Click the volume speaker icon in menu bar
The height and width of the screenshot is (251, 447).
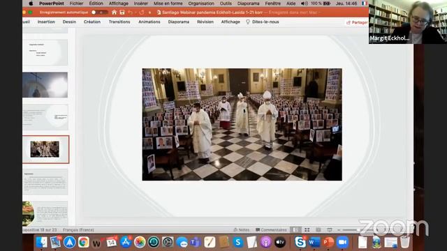305,3
